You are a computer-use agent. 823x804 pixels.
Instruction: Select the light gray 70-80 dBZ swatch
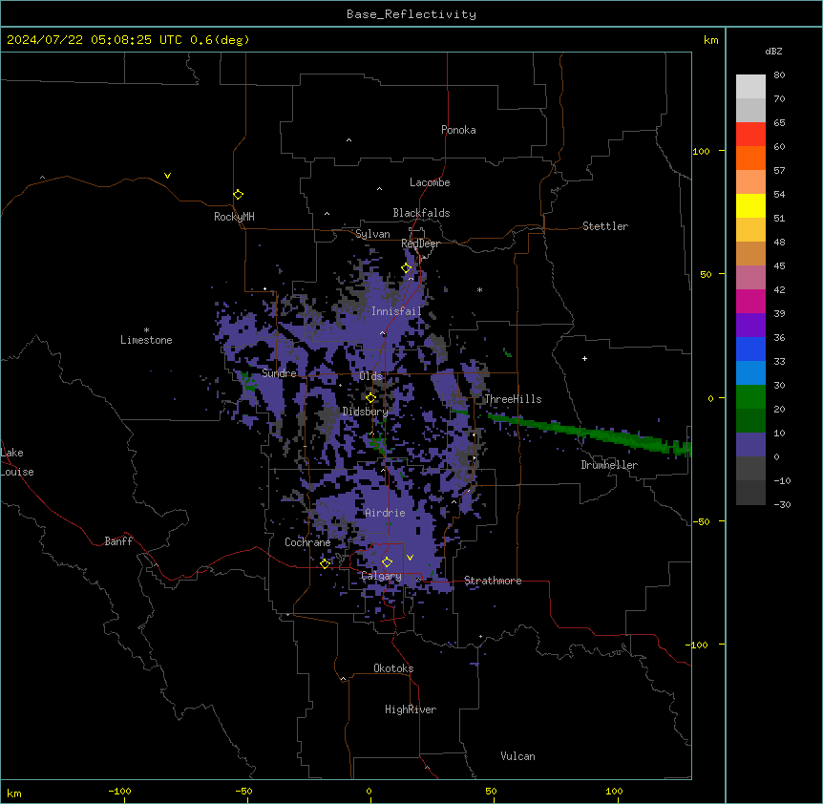click(750, 87)
